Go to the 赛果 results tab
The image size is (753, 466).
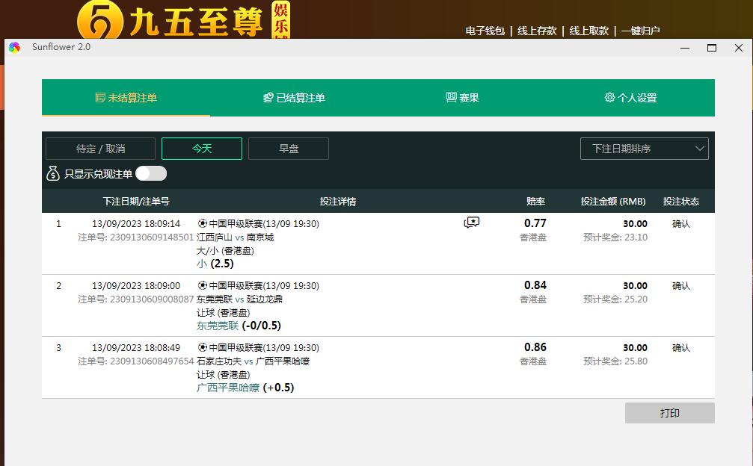click(x=462, y=98)
